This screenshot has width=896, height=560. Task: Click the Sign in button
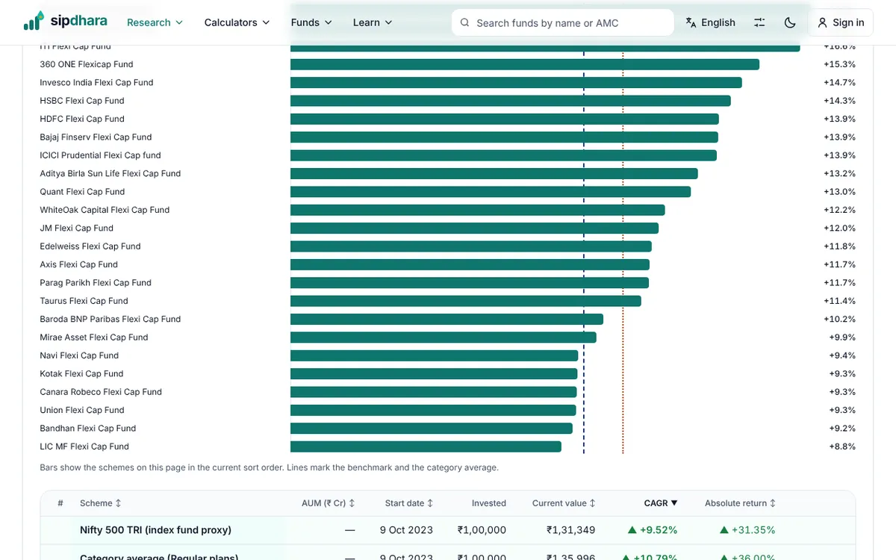pos(841,22)
